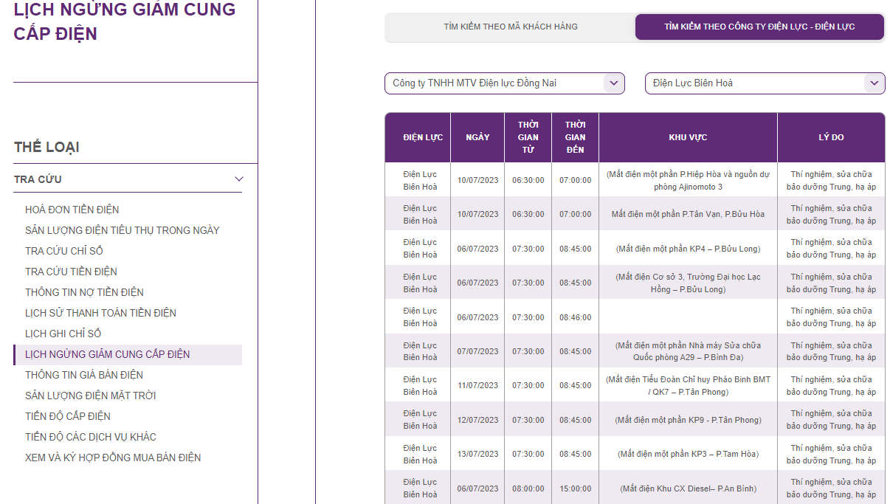Screen dimensions: 890x504
Task: Open Tra cứu tiền điện page
Action: [x=71, y=272]
